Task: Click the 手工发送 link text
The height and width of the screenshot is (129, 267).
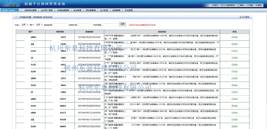Action: [x=246, y=17]
